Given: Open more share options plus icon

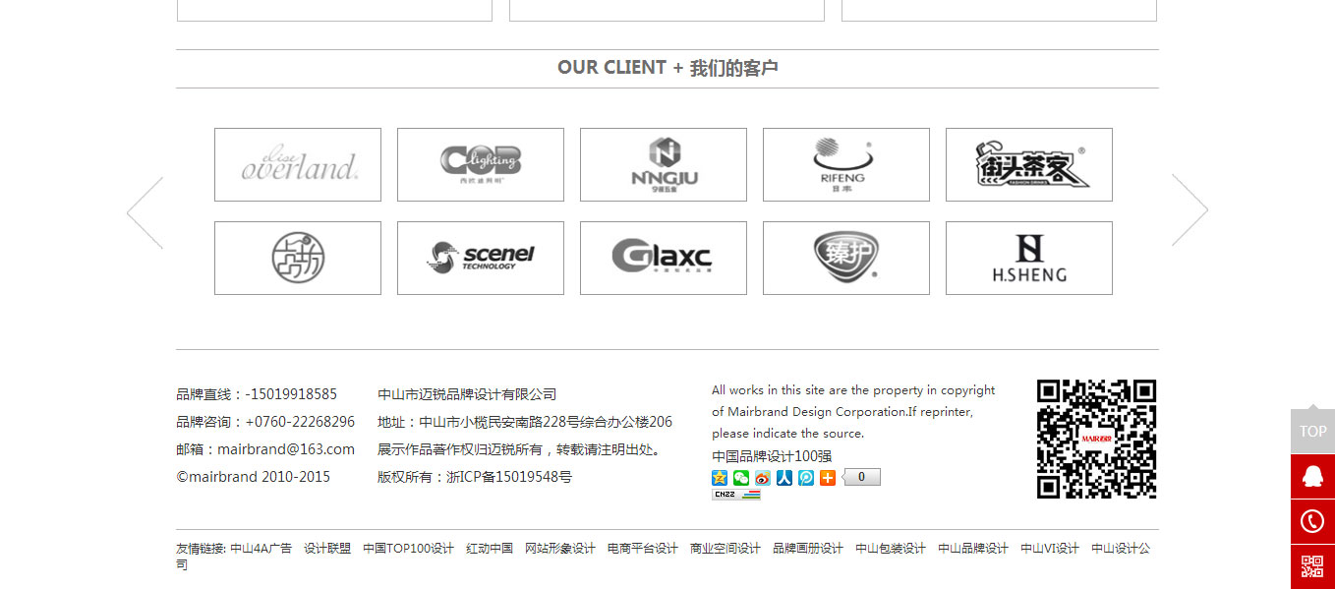Looking at the screenshot, I should tap(828, 478).
